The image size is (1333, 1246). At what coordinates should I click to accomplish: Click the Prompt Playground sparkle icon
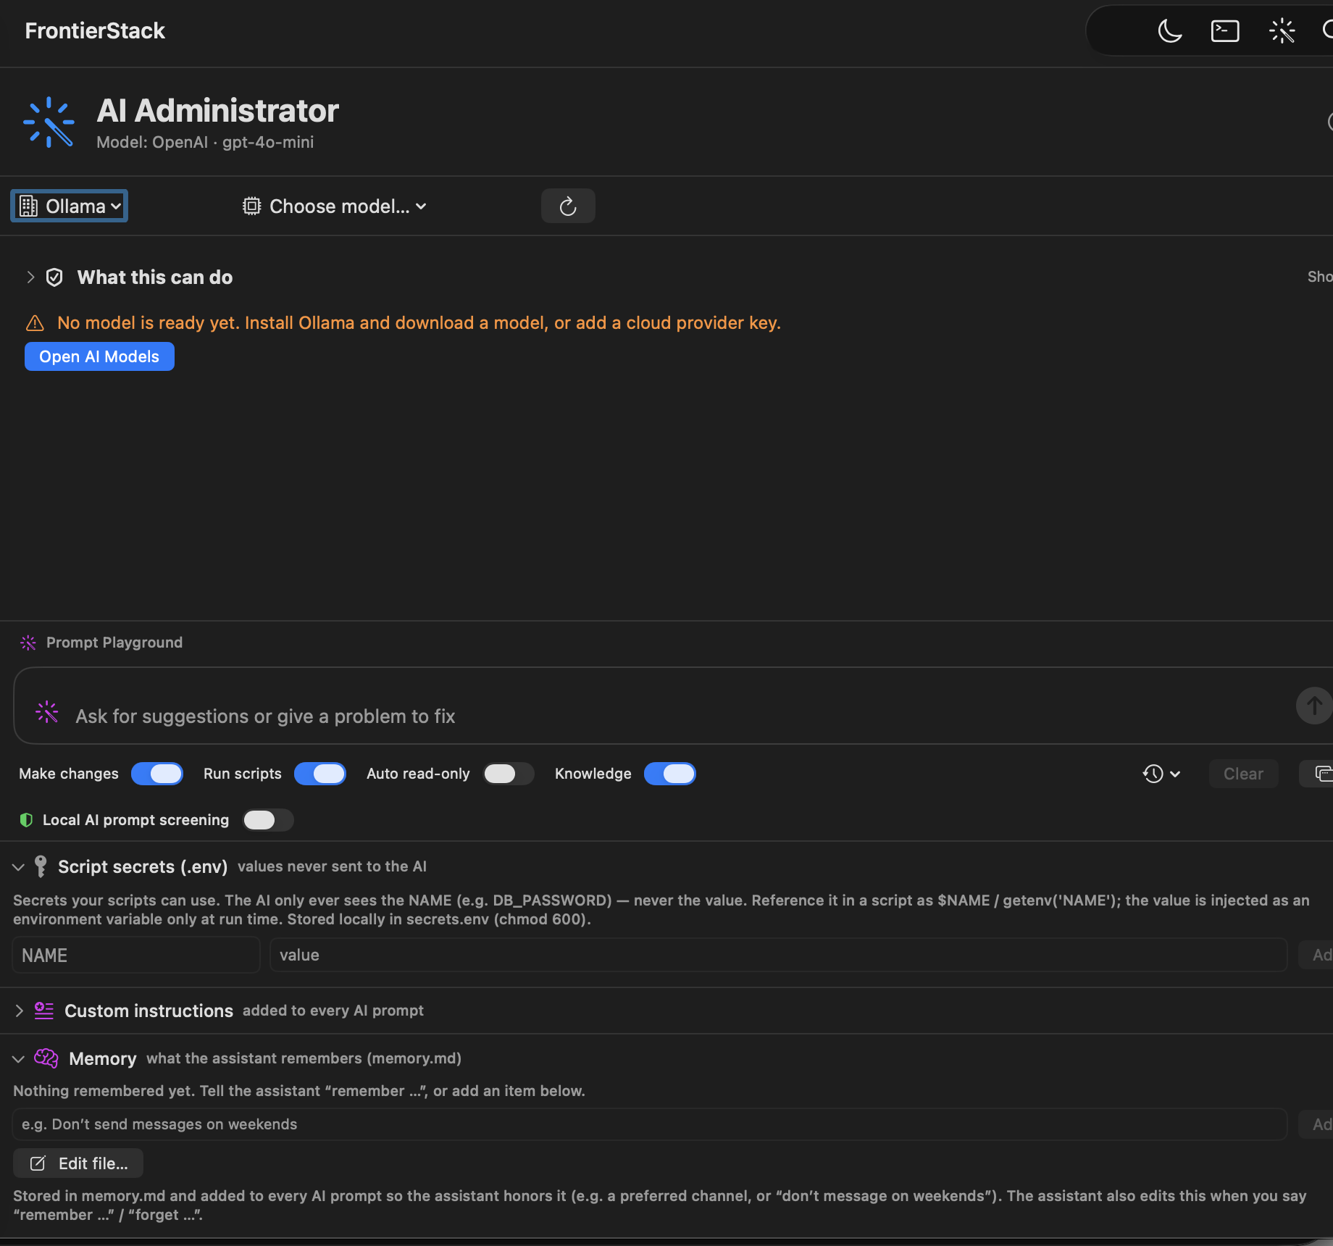[28, 643]
